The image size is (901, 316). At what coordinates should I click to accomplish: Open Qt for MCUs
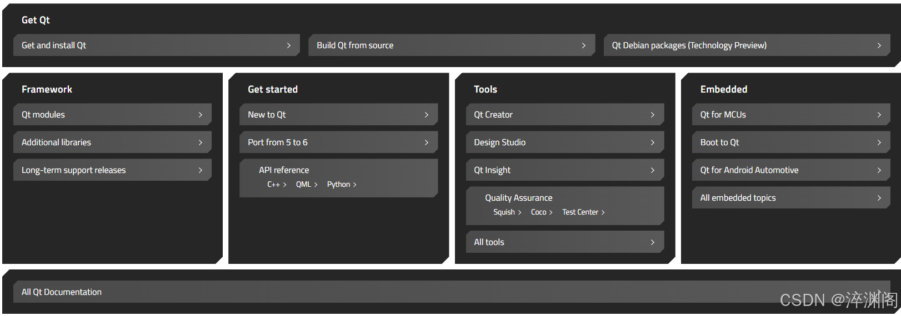click(791, 115)
